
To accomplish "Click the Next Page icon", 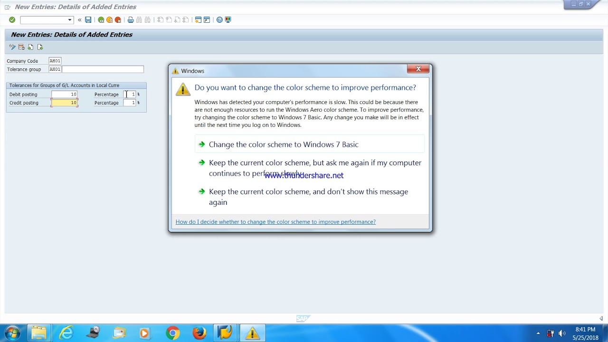I will 178,20.
